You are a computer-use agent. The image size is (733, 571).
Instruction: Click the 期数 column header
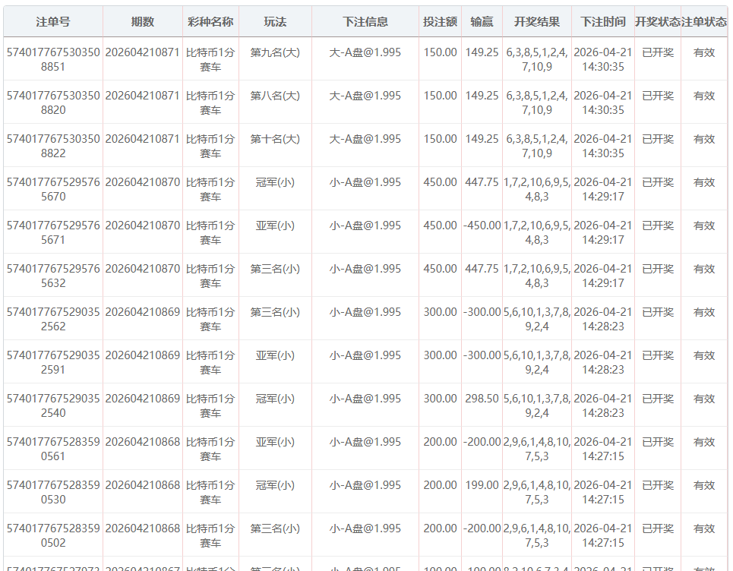142,22
